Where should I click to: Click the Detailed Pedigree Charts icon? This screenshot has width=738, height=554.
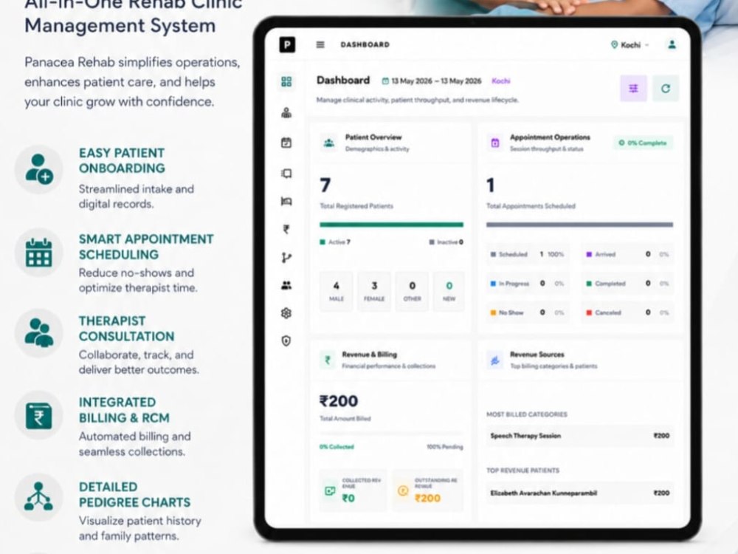38,497
